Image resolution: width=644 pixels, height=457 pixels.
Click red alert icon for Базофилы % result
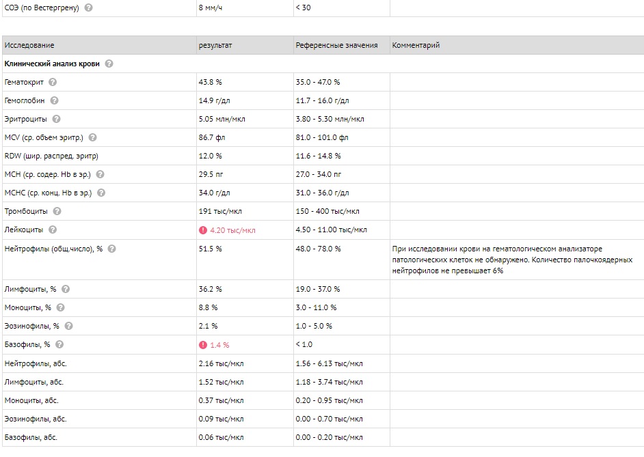click(203, 345)
